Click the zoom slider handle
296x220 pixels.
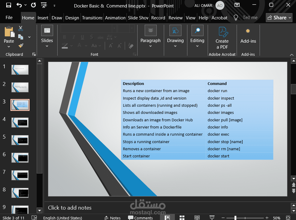[235, 218]
